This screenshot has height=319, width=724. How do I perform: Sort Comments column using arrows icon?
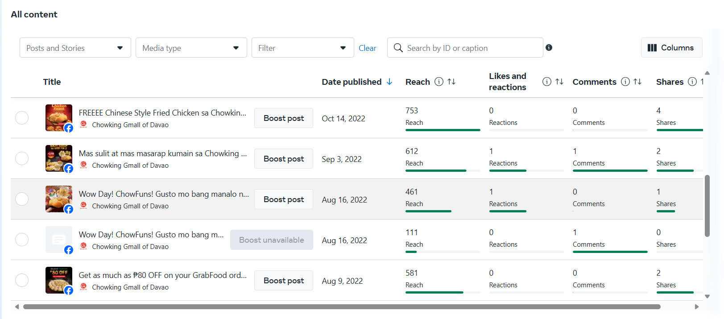[637, 82]
